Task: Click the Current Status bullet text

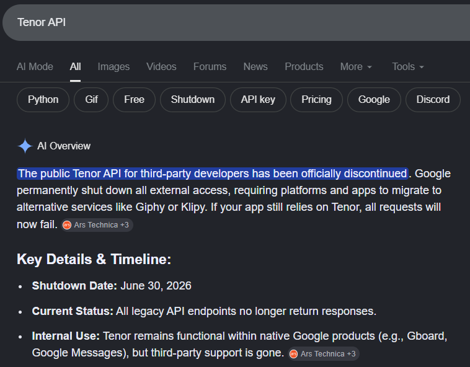Action: 204,311
